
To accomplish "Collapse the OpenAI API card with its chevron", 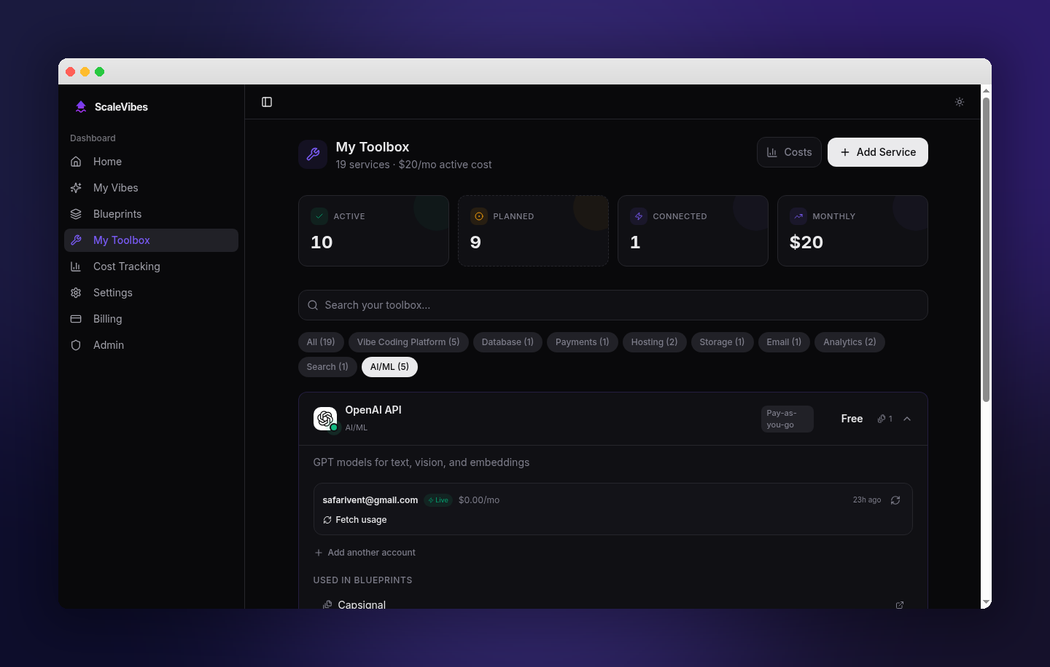I will (x=907, y=419).
